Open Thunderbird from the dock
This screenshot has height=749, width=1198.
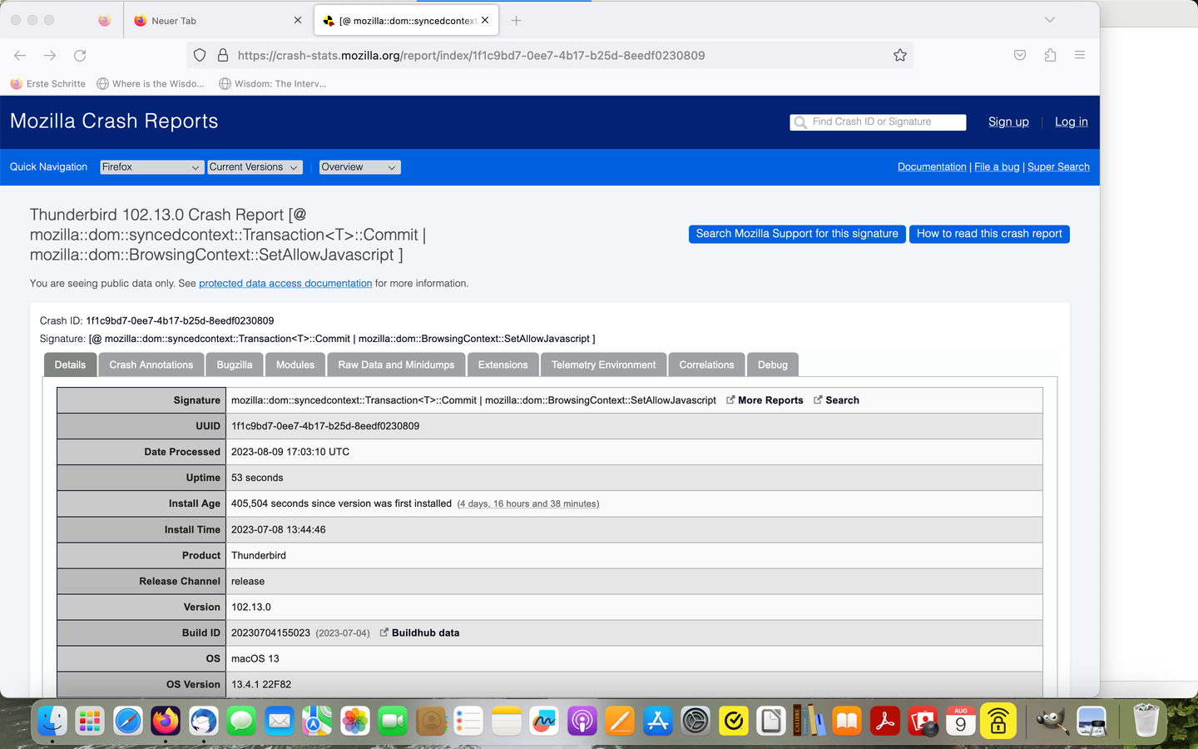coord(203,721)
